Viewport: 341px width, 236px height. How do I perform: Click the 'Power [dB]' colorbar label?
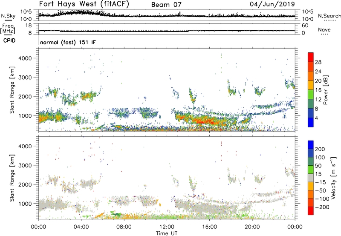(325, 90)
